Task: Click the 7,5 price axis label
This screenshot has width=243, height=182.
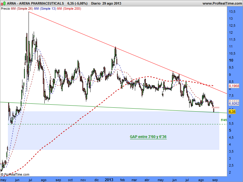Action: click(231, 96)
